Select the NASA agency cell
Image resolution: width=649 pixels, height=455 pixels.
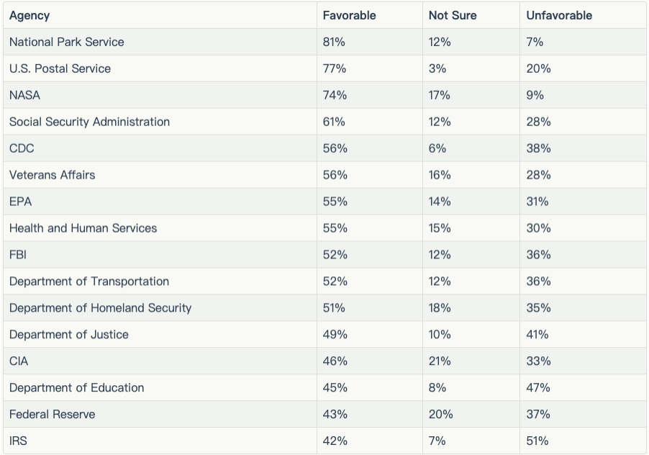tap(24, 95)
